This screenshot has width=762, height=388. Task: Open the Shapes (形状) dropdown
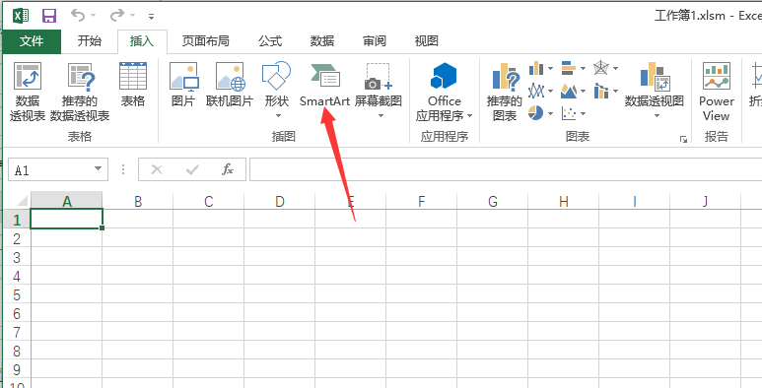(277, 92)
